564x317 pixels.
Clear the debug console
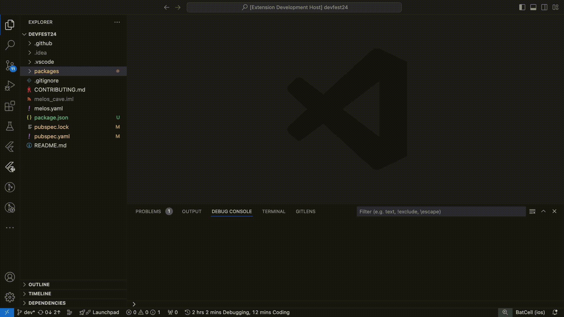coord(532,211)
